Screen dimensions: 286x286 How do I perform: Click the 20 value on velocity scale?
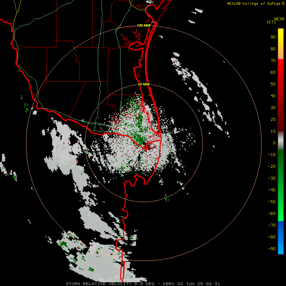click(x=273, y=119)
